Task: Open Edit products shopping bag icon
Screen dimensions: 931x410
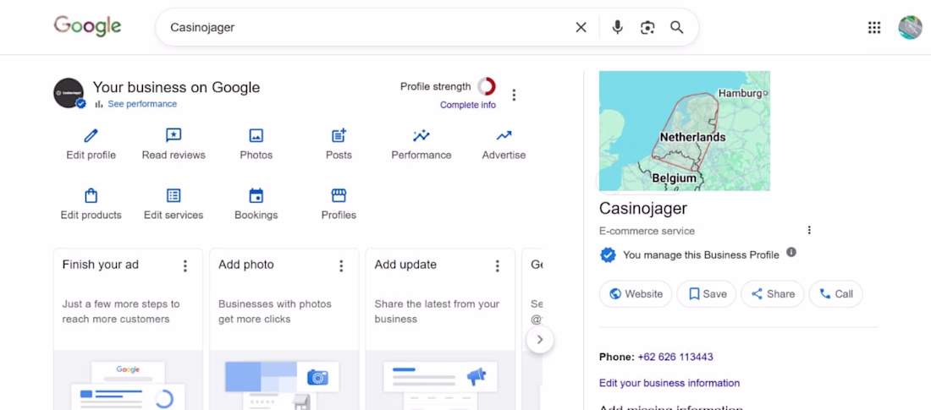Action: click(x=91, y=196)
